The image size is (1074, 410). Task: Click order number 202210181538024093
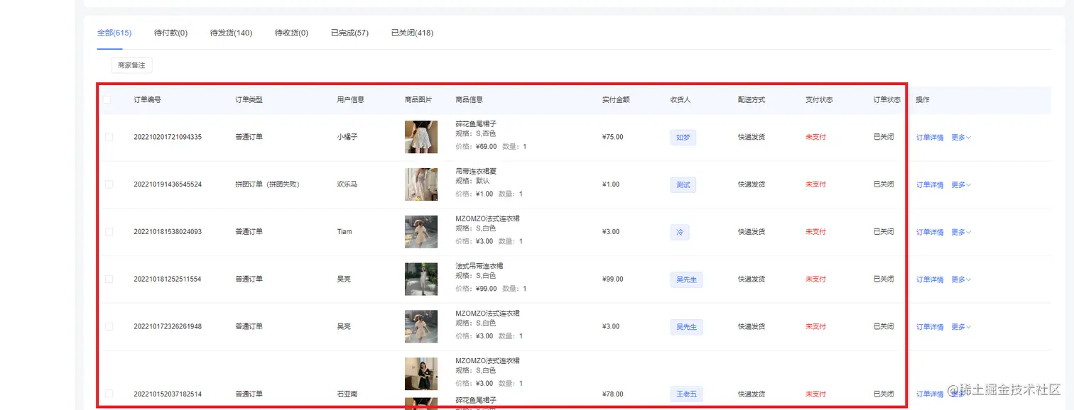pos(168,232)
